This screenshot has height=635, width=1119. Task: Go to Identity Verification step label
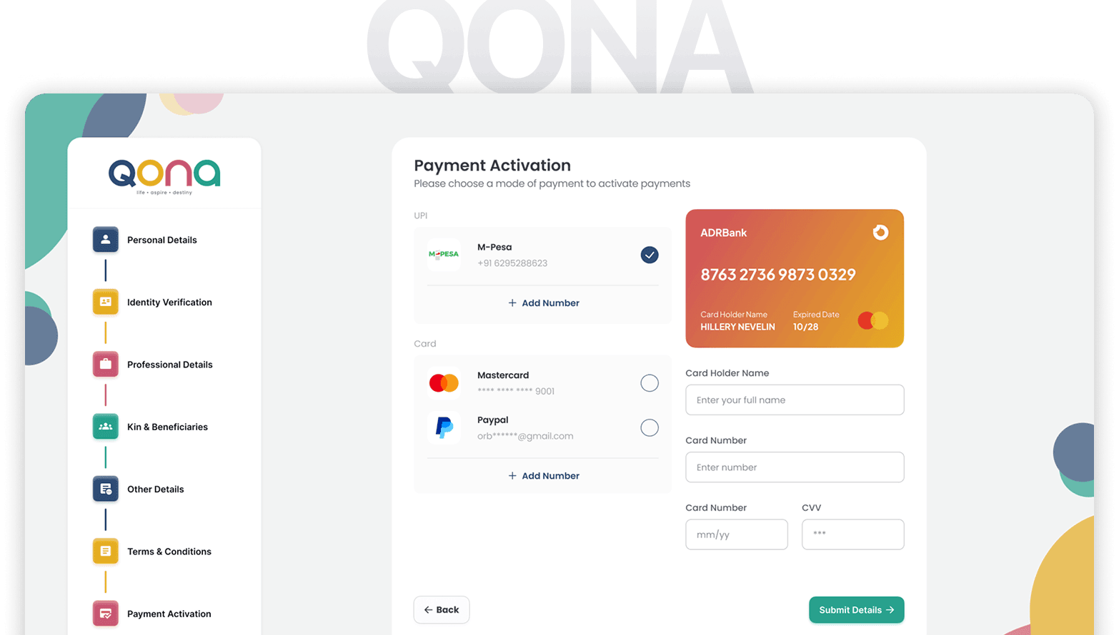[x=169, y=303]
